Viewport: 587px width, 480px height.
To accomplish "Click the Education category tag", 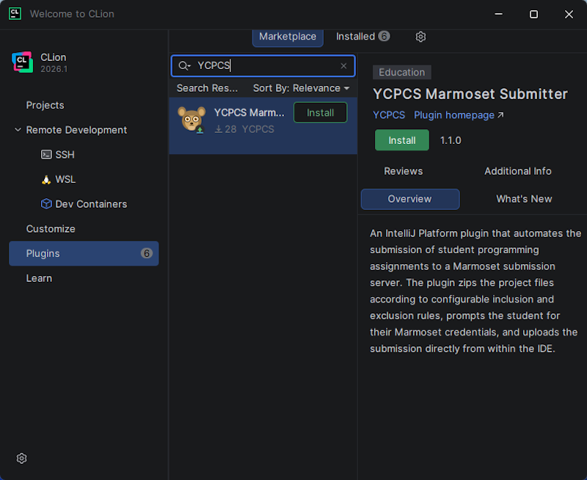I will coord(401,72).
